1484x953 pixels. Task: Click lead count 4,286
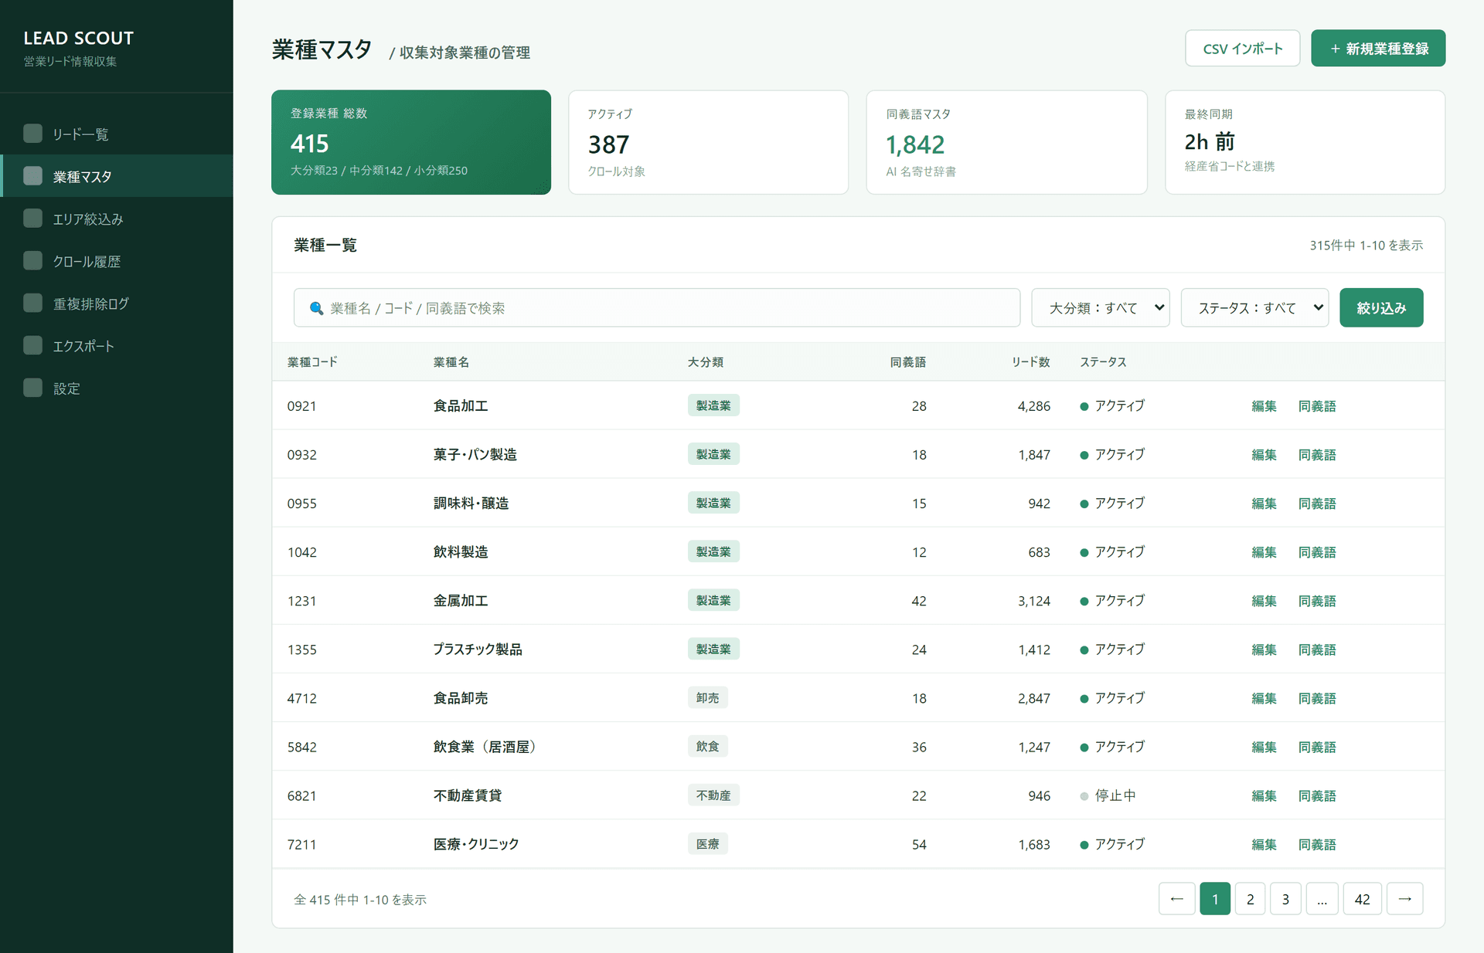pos(1033,405)
